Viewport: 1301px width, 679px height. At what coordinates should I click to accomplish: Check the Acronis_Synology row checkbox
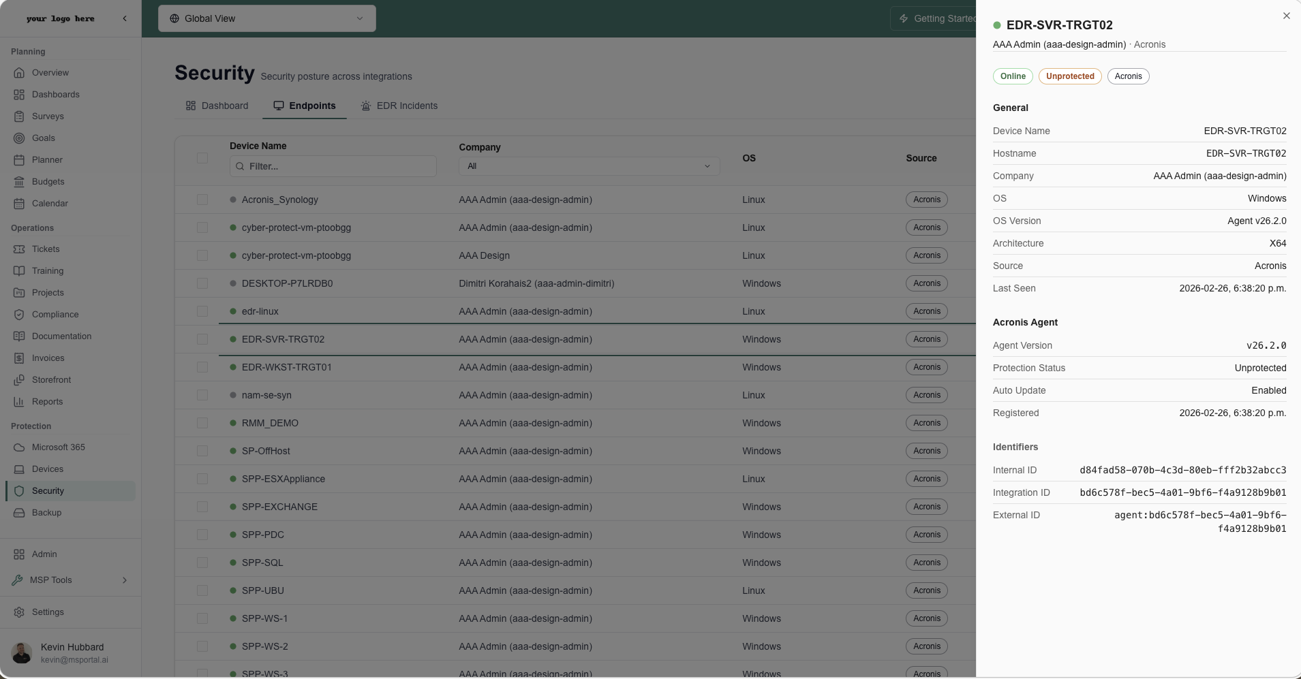tap(202, 200)
